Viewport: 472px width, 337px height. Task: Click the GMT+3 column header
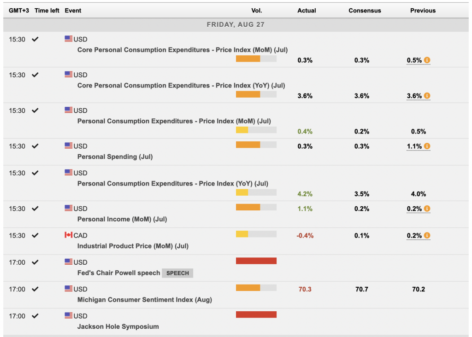coord(19,11)
